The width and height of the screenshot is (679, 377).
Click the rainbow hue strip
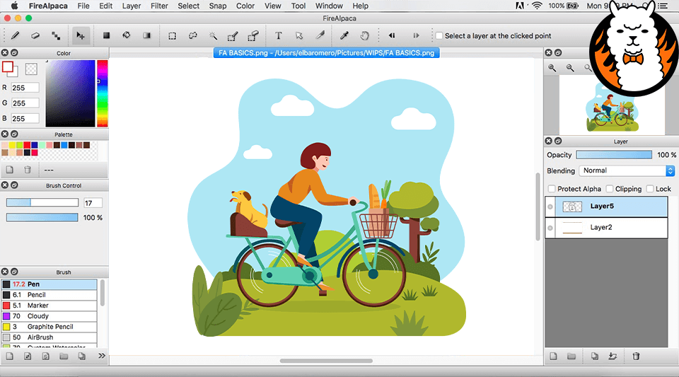[x=102, y=93]
